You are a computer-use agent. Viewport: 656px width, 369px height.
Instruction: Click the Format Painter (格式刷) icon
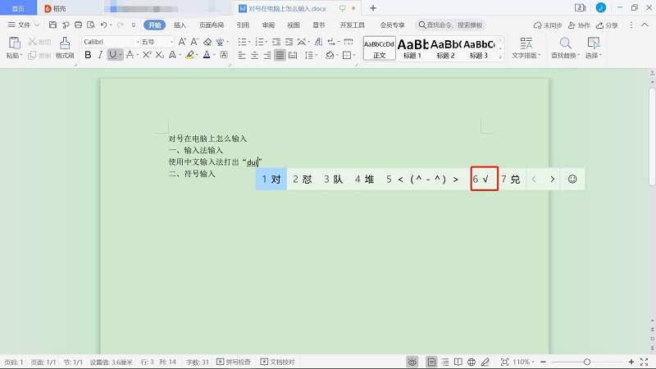point(65,46)
